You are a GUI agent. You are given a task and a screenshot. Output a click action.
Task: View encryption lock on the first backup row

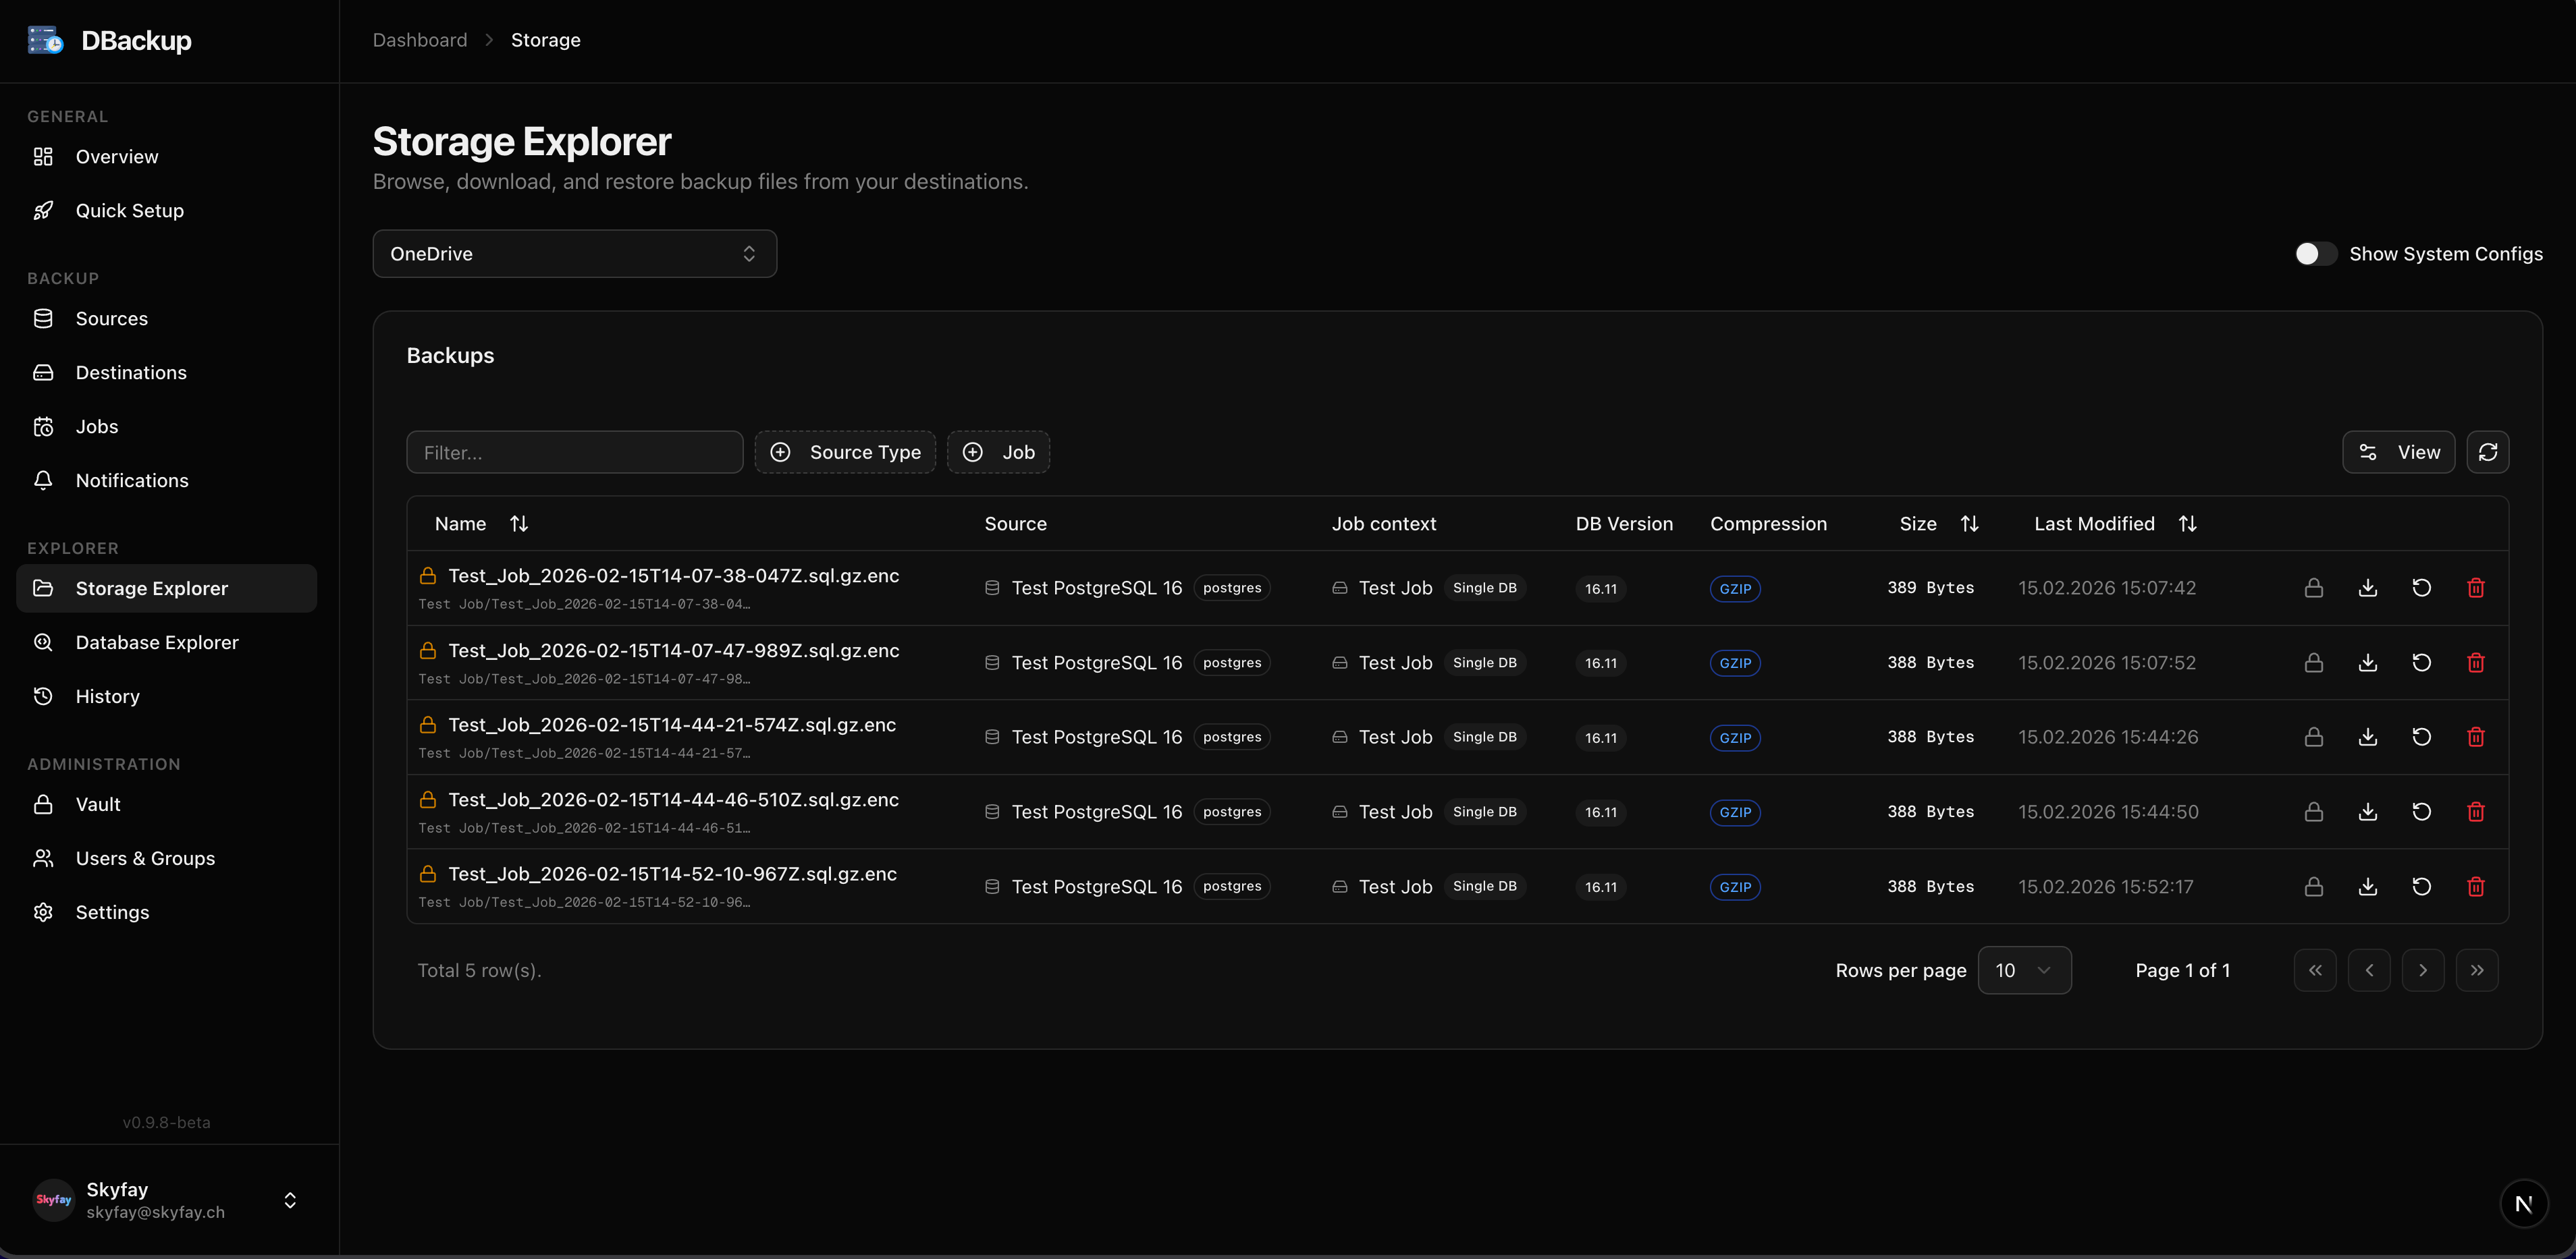pyautogui.click(x=2313, y=586)
